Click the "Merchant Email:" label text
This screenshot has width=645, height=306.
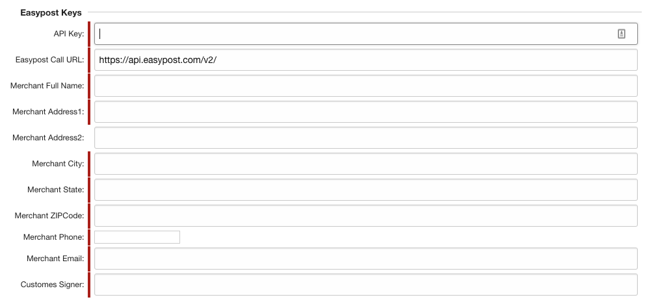coord(55,259)
